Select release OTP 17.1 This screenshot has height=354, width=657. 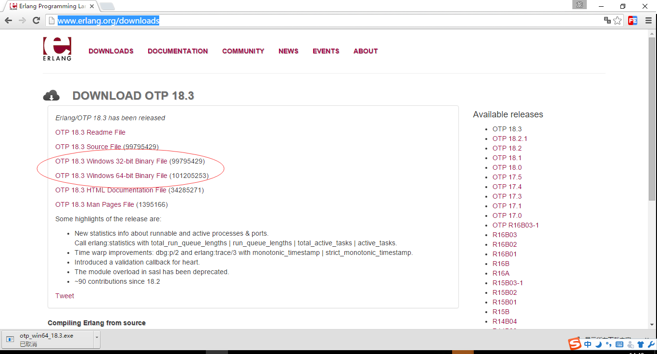[507, 206]
